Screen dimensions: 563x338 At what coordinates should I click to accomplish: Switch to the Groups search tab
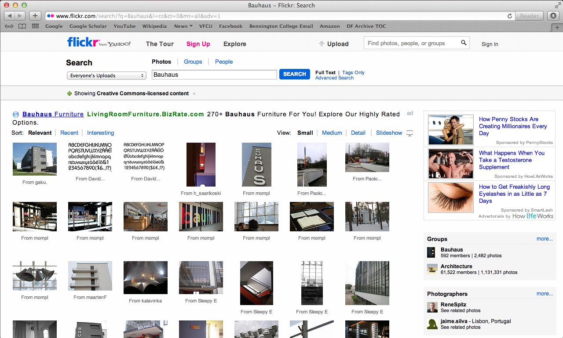pyautogui.click(x=193, y=62)
